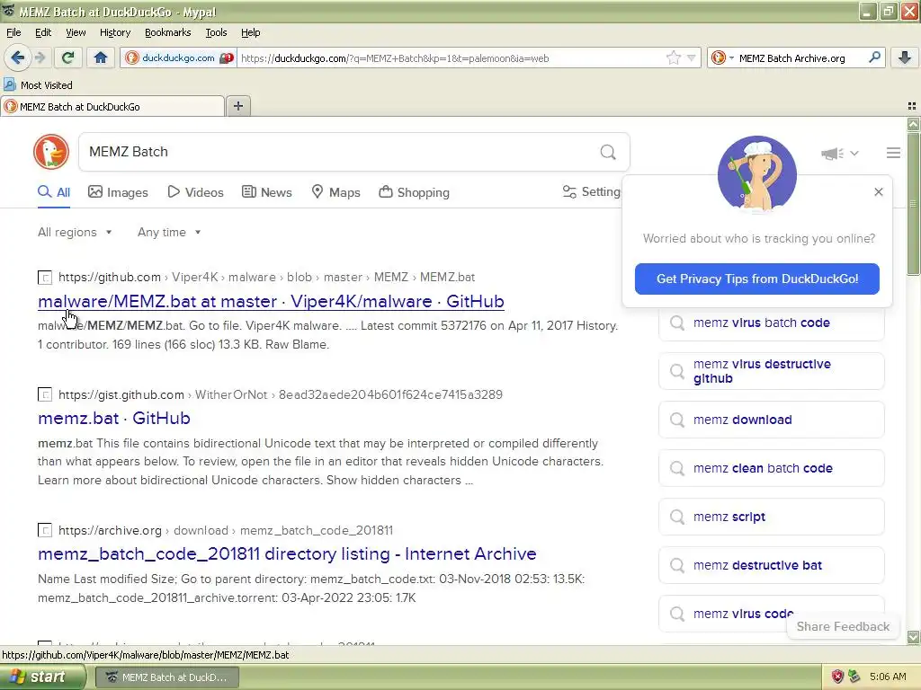Click the Safely Remove Hardware tray icon
The width and height of the screenshot is (921, 690).
pos(854,677)
